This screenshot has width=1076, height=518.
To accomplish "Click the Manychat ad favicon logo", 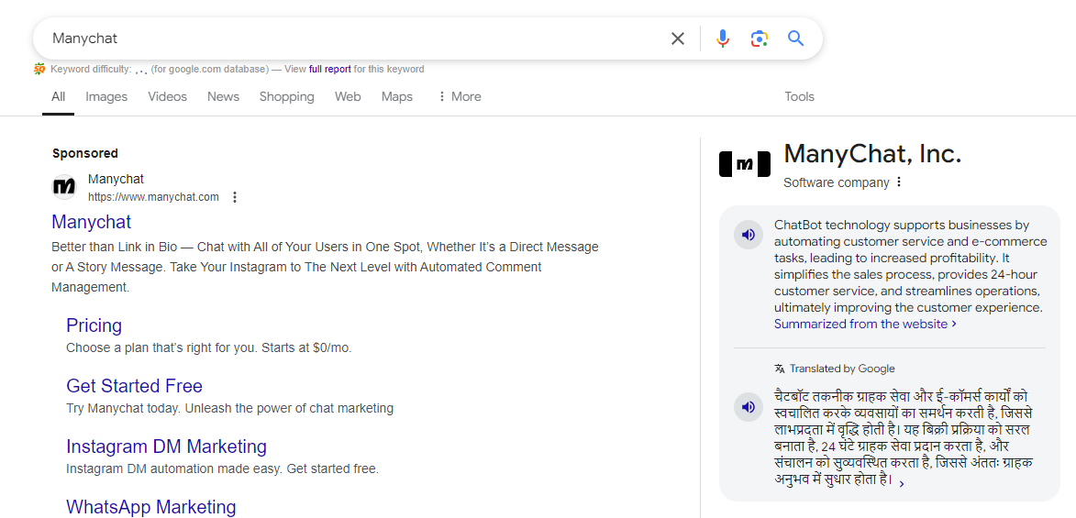I will tap(64, 187).
